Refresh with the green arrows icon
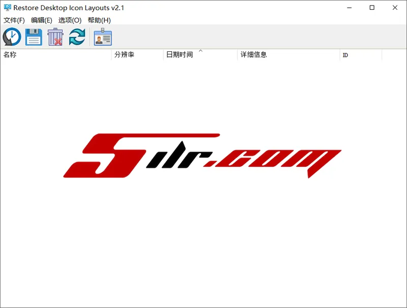This screenshot has width=407, height=308. pyautogui.click(x=77, y=37)
